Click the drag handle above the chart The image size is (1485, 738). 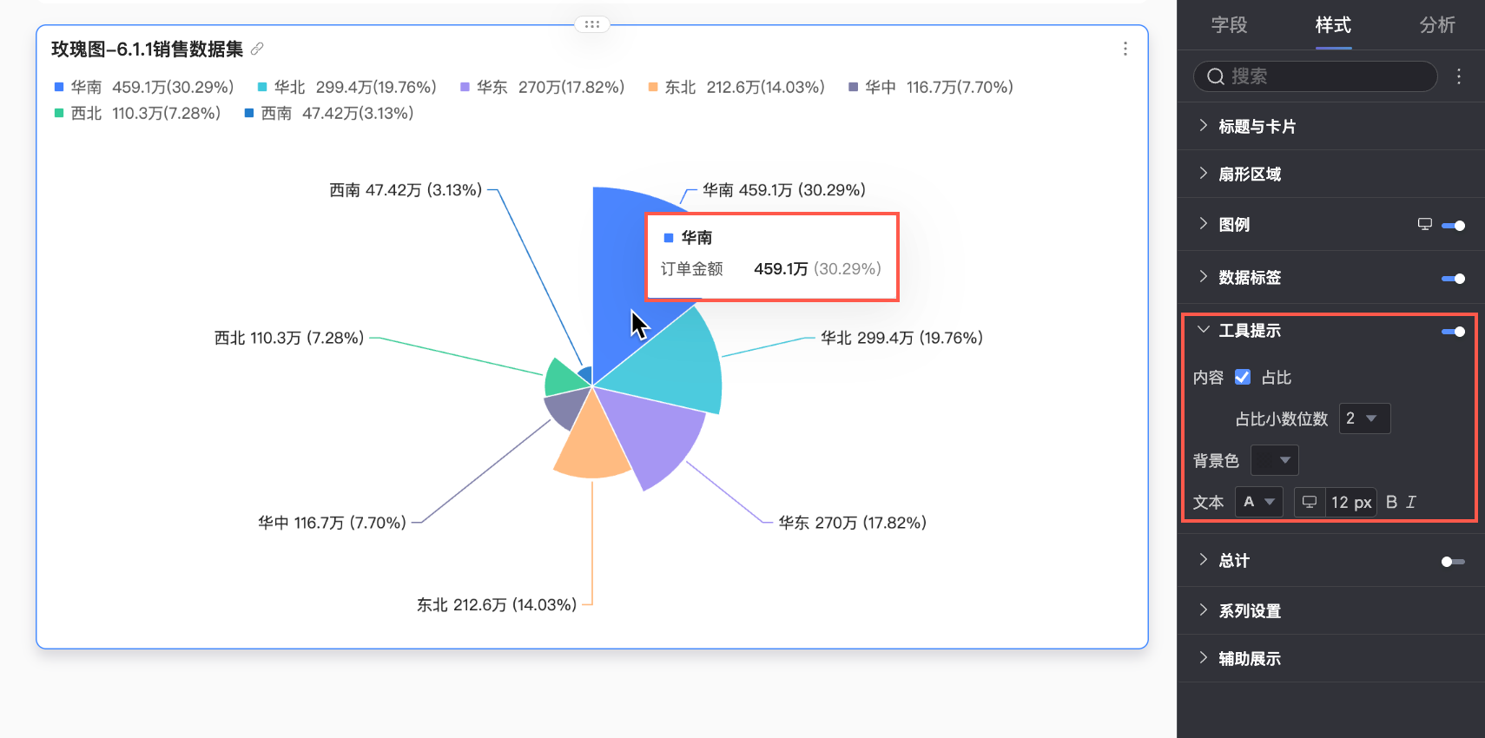pos(592,24)
